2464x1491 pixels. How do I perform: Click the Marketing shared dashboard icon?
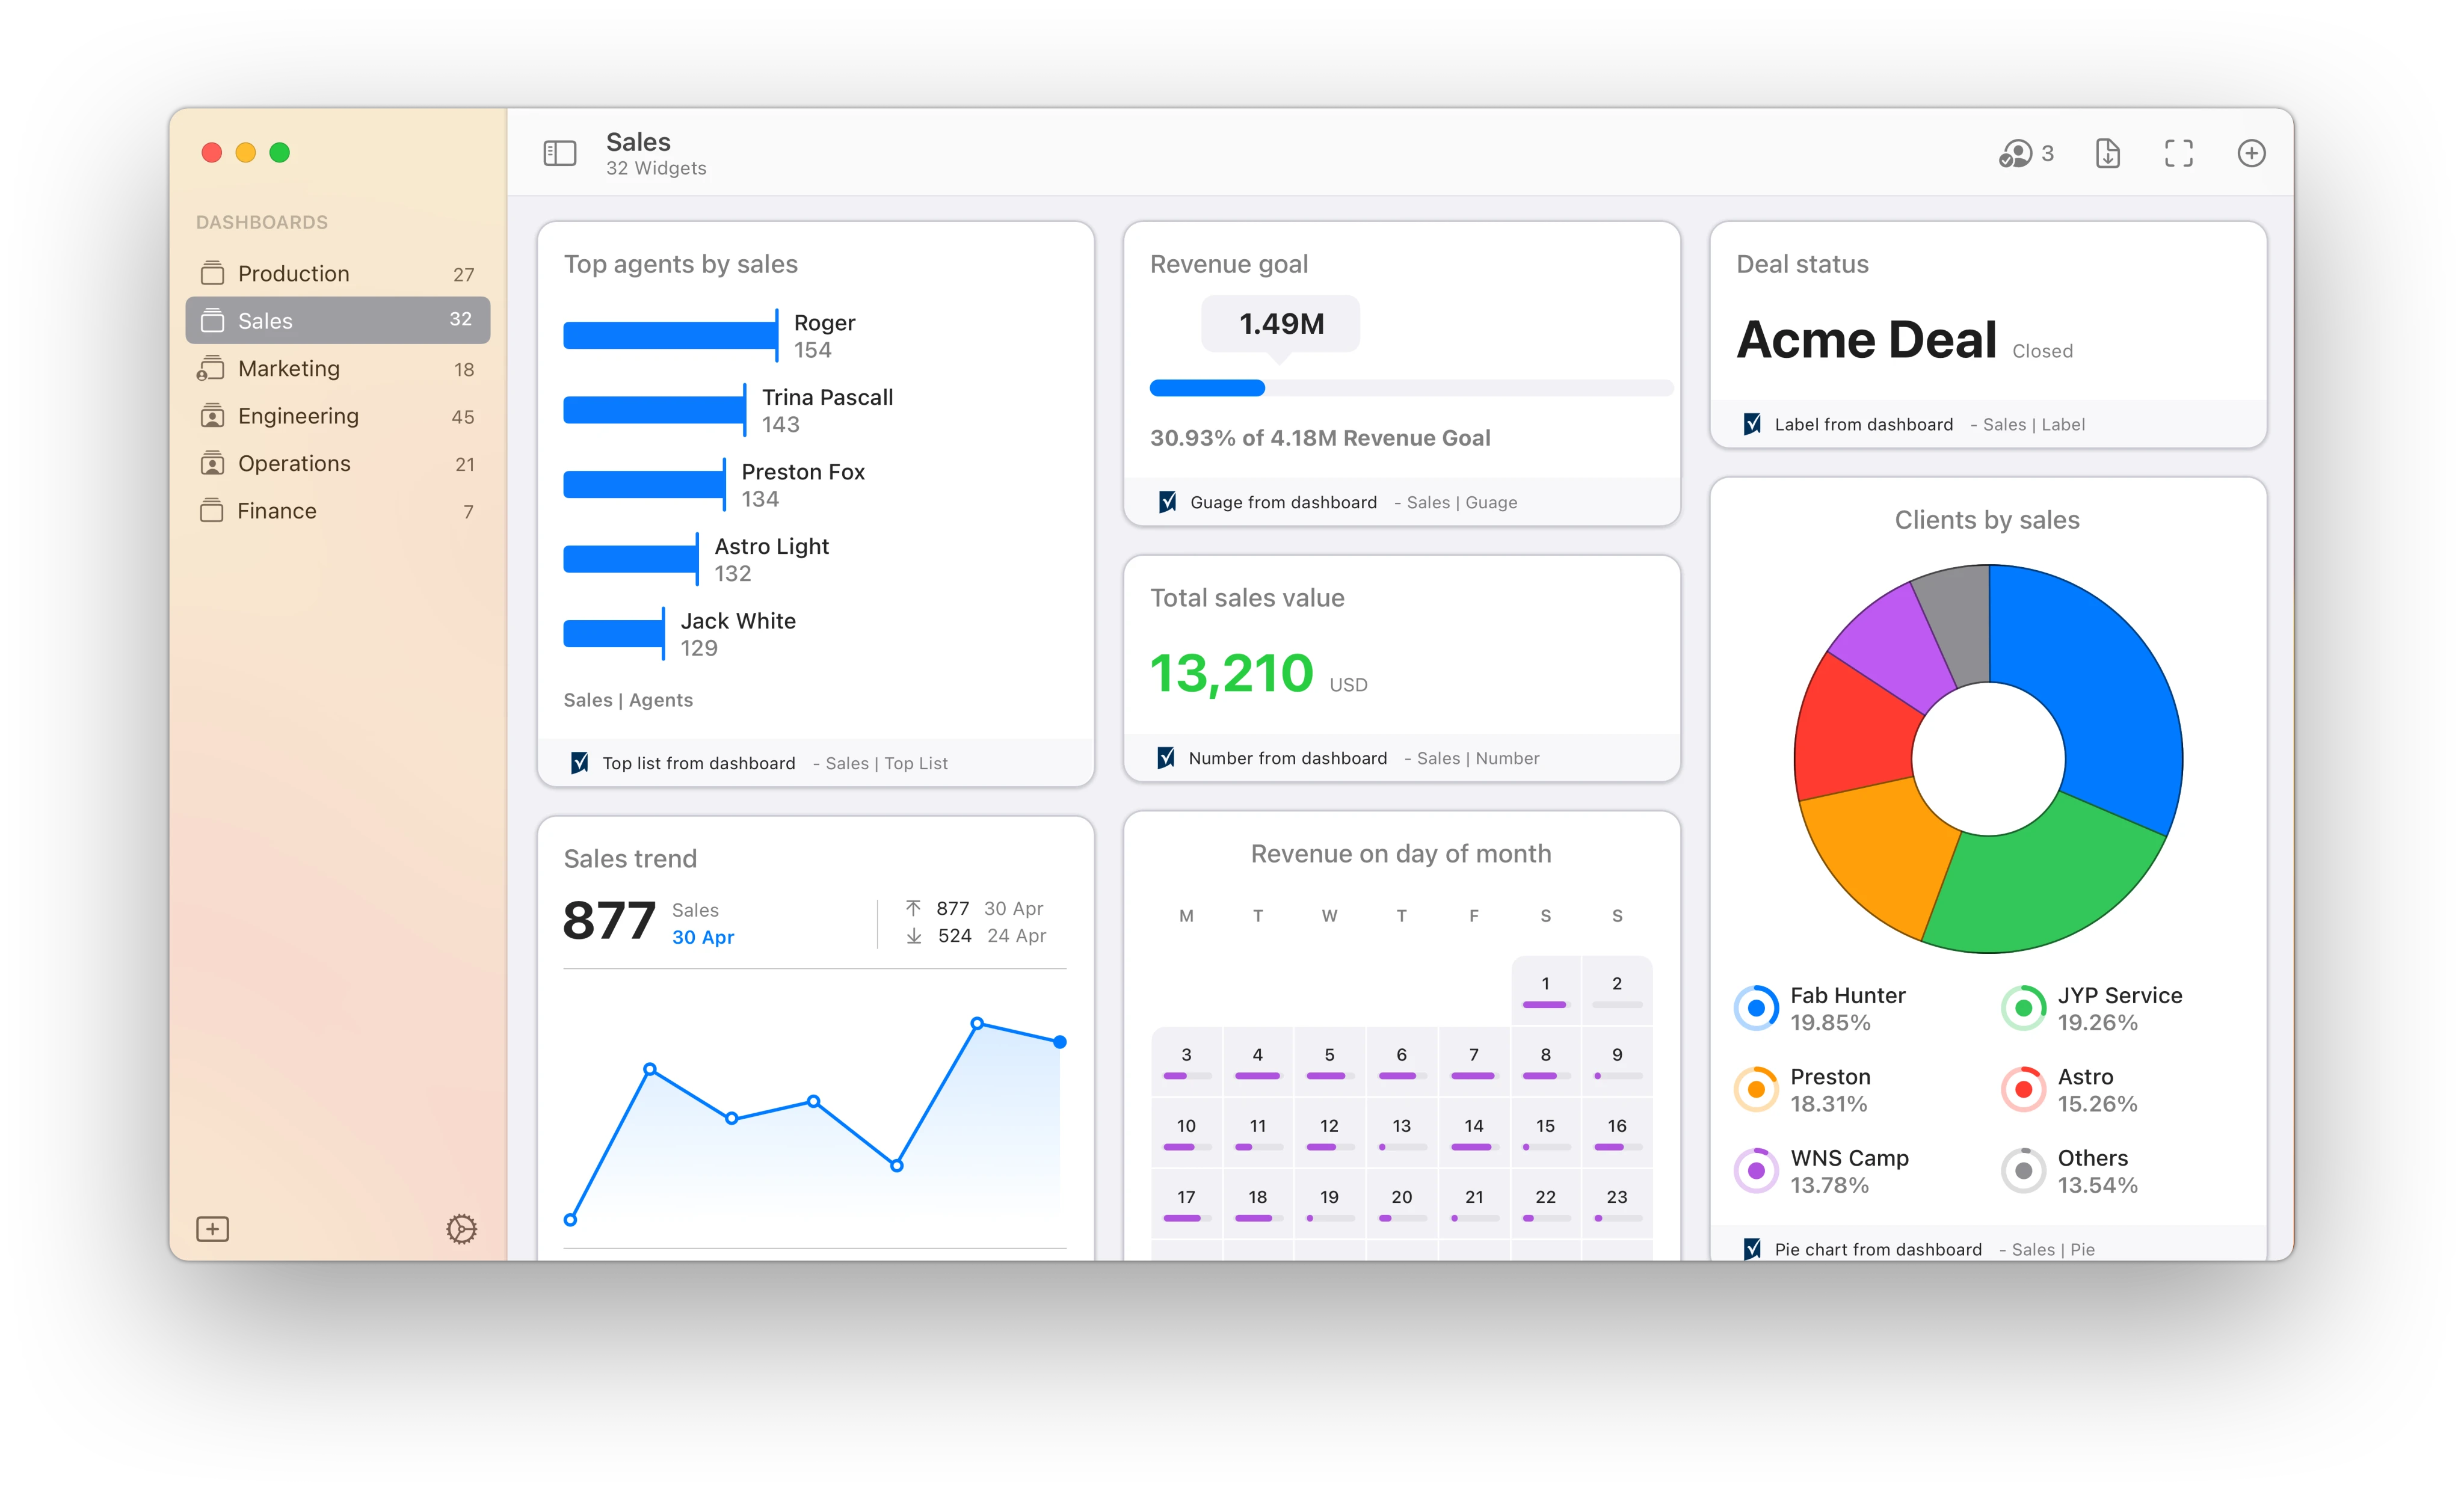coord(212,368)
